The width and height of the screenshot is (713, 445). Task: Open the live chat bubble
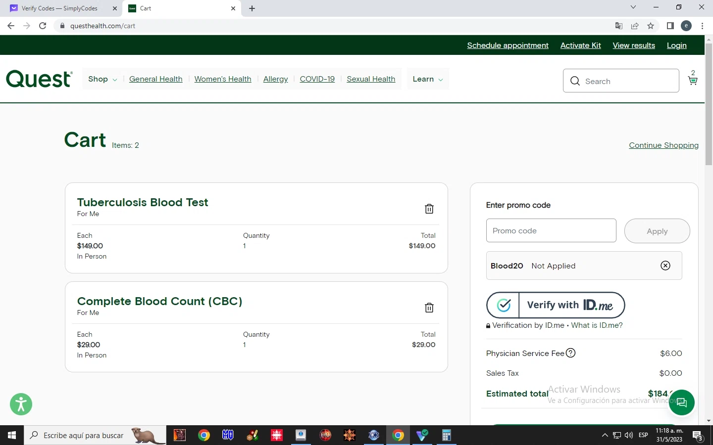[x=682, y=402]
